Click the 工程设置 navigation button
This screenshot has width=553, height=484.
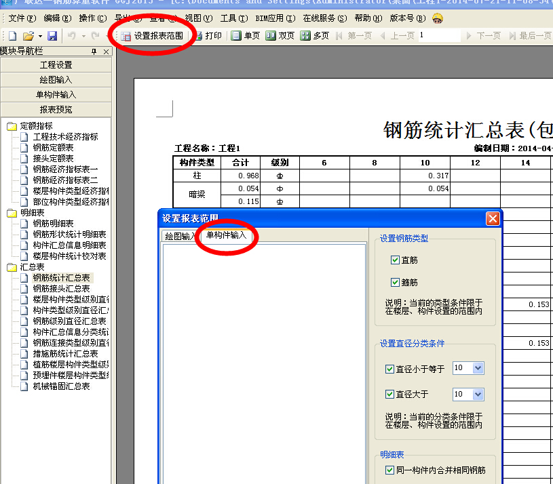(56, 65)
